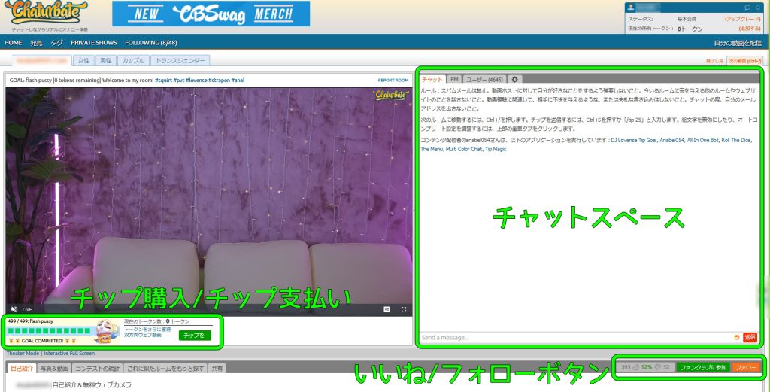Click the GOAL COMPLETED! text
Image resolution: width=770 pixels, height=392 pixels.
pyautogui.click(x=42, y=340)
